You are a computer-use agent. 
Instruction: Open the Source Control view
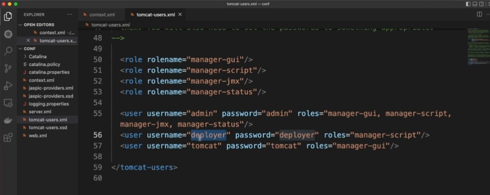tap(8, 68)
